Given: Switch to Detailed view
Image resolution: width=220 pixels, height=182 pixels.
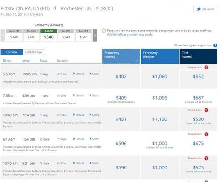Looking at the screenshot, I should pyautogui.click(x=34, y=52).
